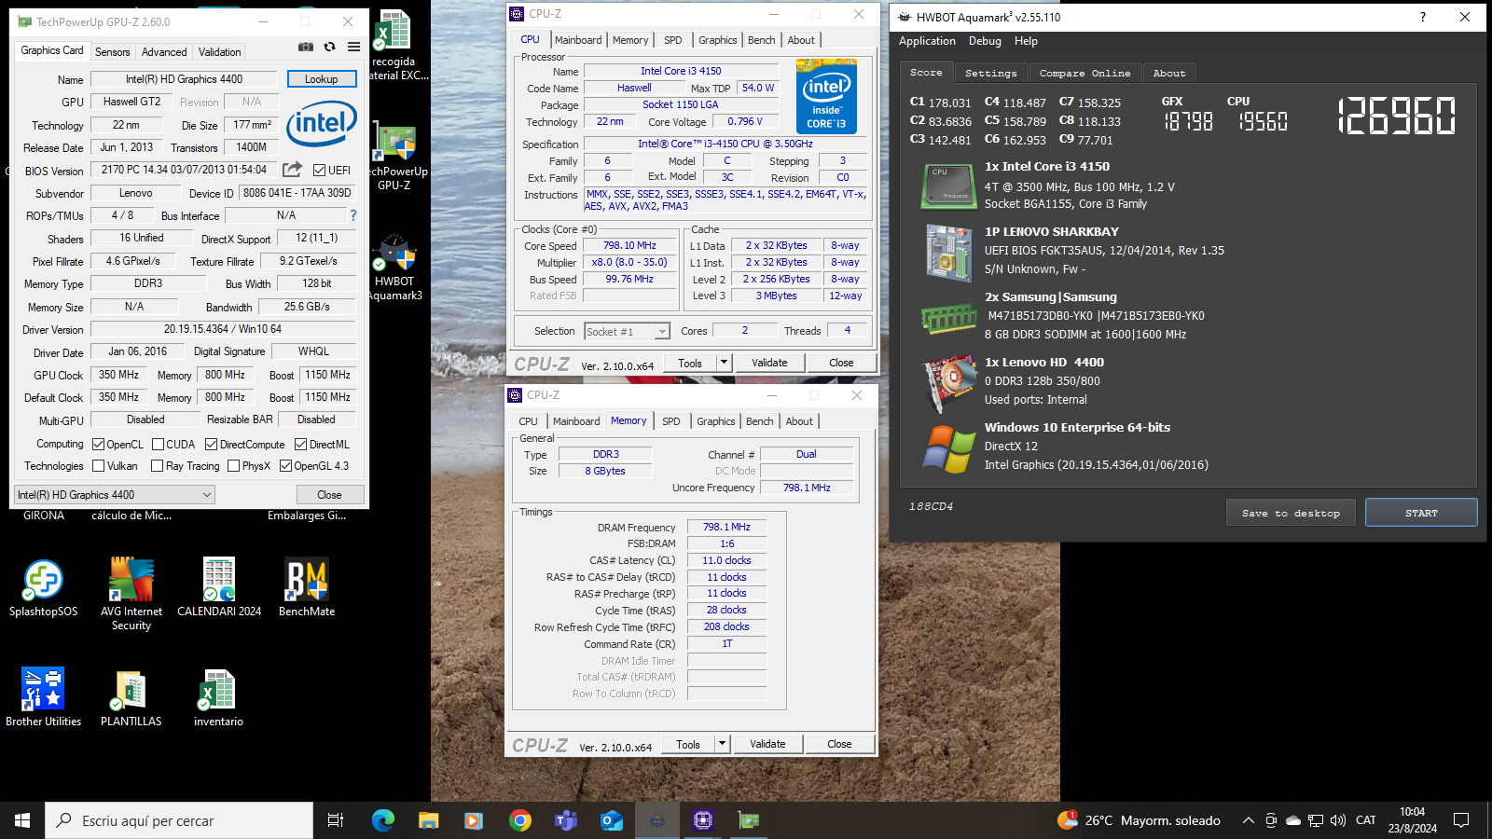
Task: Toggle the DirectCompute checkbox
Action: 212,445
